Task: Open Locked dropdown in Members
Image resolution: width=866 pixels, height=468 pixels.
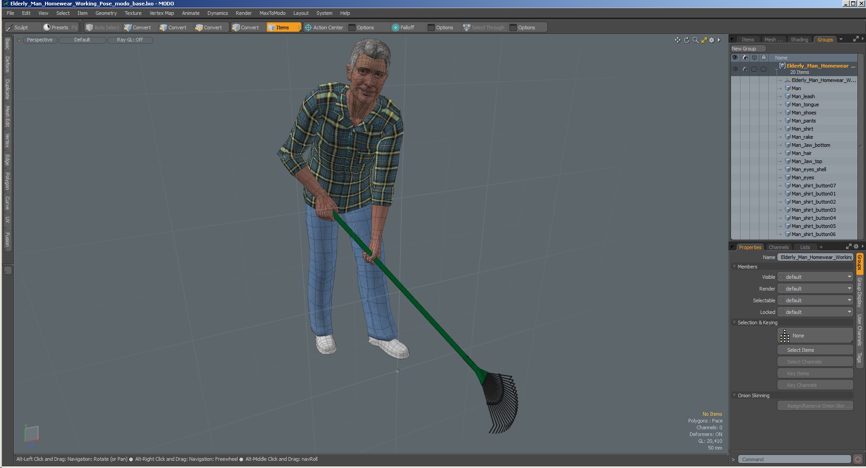Action: pyautogui.click(x=816, y=312)
